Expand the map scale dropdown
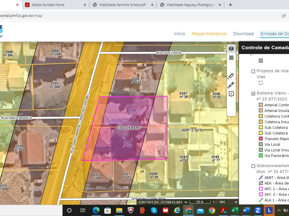This screenshot has width=289, height=216. point(236,202)
